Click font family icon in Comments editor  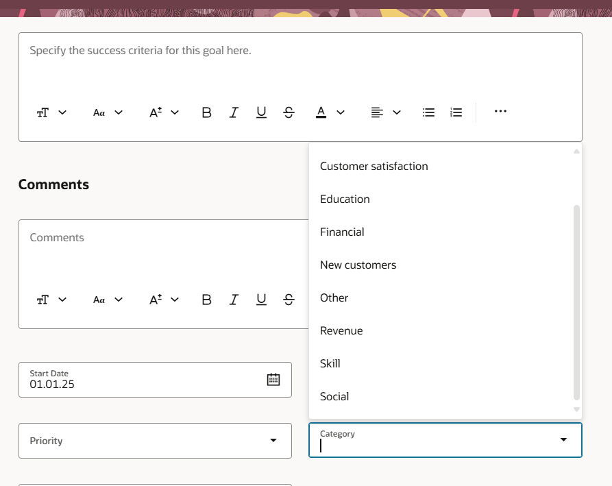(x=99, y=300)
